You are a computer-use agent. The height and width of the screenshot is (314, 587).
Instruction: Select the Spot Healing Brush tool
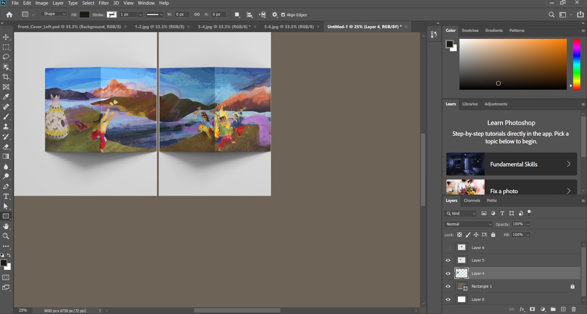point(6,107)
